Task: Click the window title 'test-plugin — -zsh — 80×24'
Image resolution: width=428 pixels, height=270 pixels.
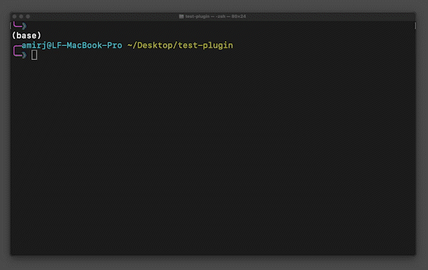Action: (x=215, y=16)
